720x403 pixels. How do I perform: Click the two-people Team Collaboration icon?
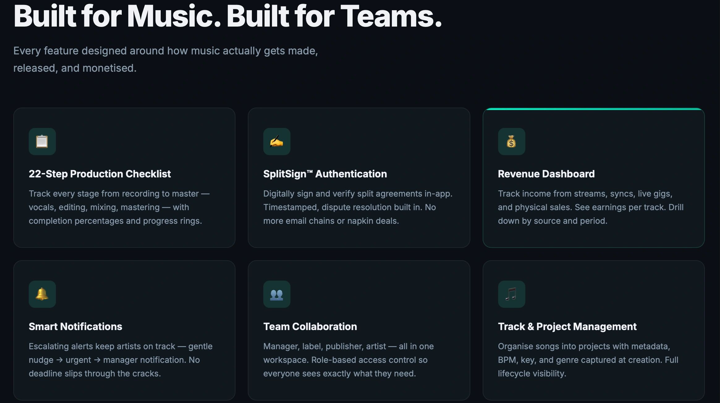[x=277, y=294]
